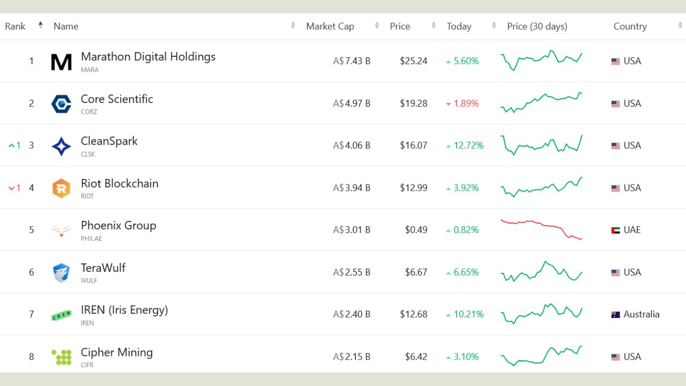Click the Australia flag in IREN row
The image size is (686, 386).
pyautogui.click(x=616, y=315)
